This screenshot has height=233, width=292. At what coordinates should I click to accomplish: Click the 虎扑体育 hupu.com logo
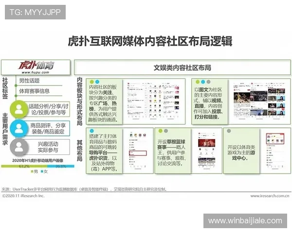(x=36, y=67)
